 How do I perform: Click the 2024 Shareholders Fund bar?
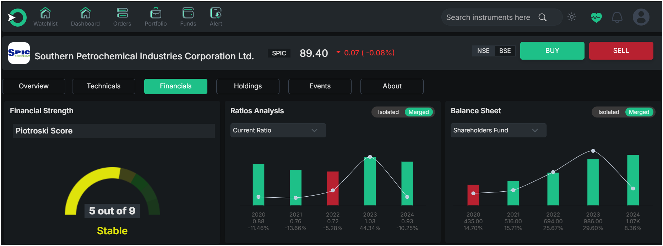coord(633,180)
